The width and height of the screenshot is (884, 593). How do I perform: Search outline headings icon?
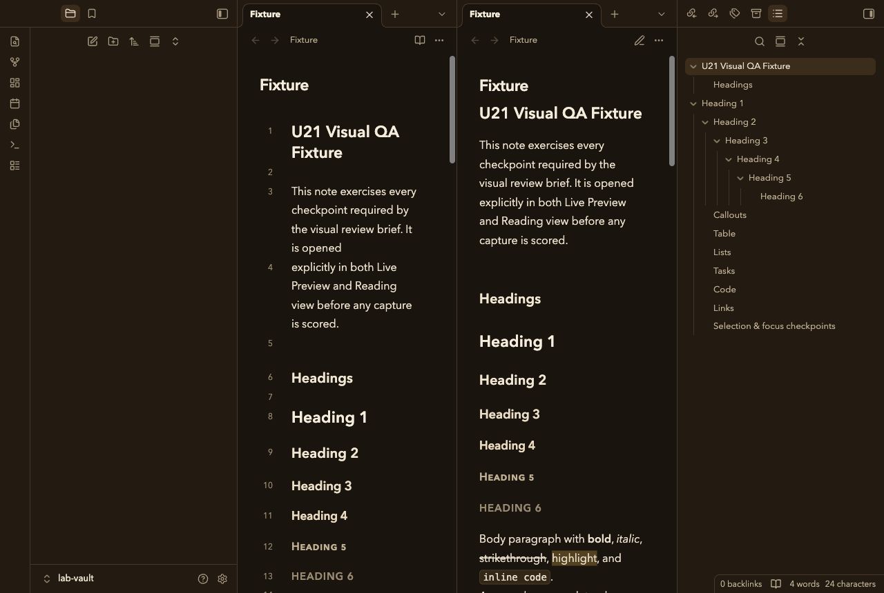pos(760,41)
